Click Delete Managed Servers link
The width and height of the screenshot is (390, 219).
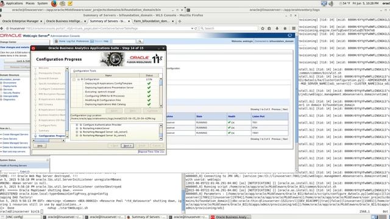(15, 143)
